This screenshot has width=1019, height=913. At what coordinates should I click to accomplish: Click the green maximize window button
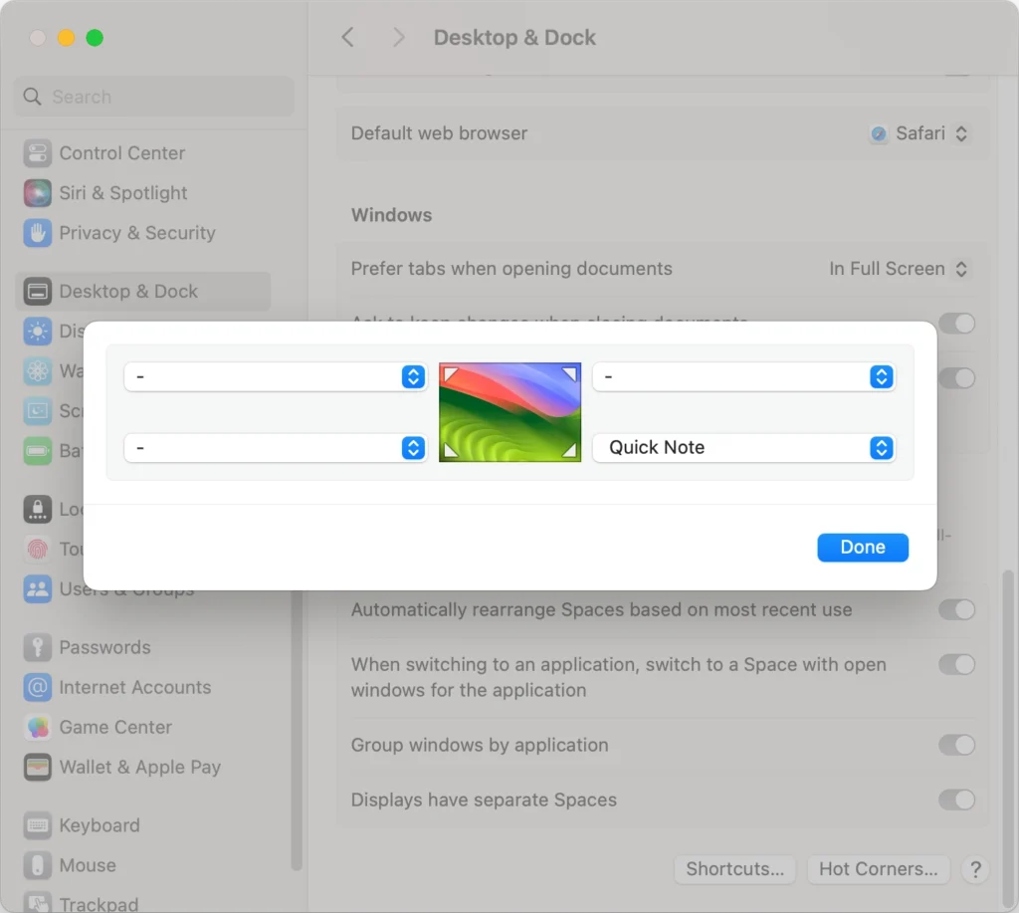pos(95,38)
